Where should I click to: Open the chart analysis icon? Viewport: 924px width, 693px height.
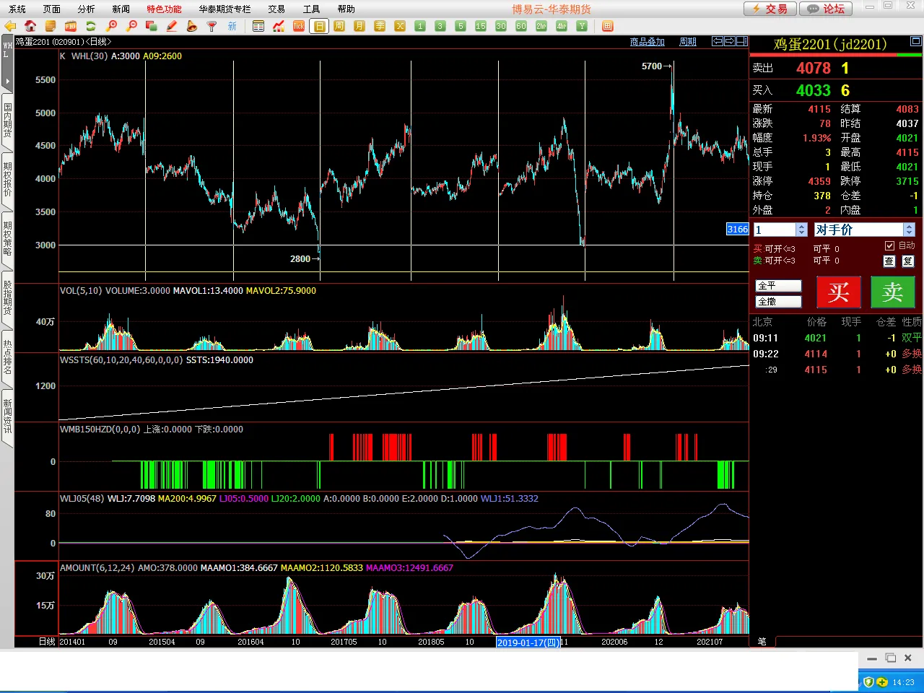tap(279, 26)
